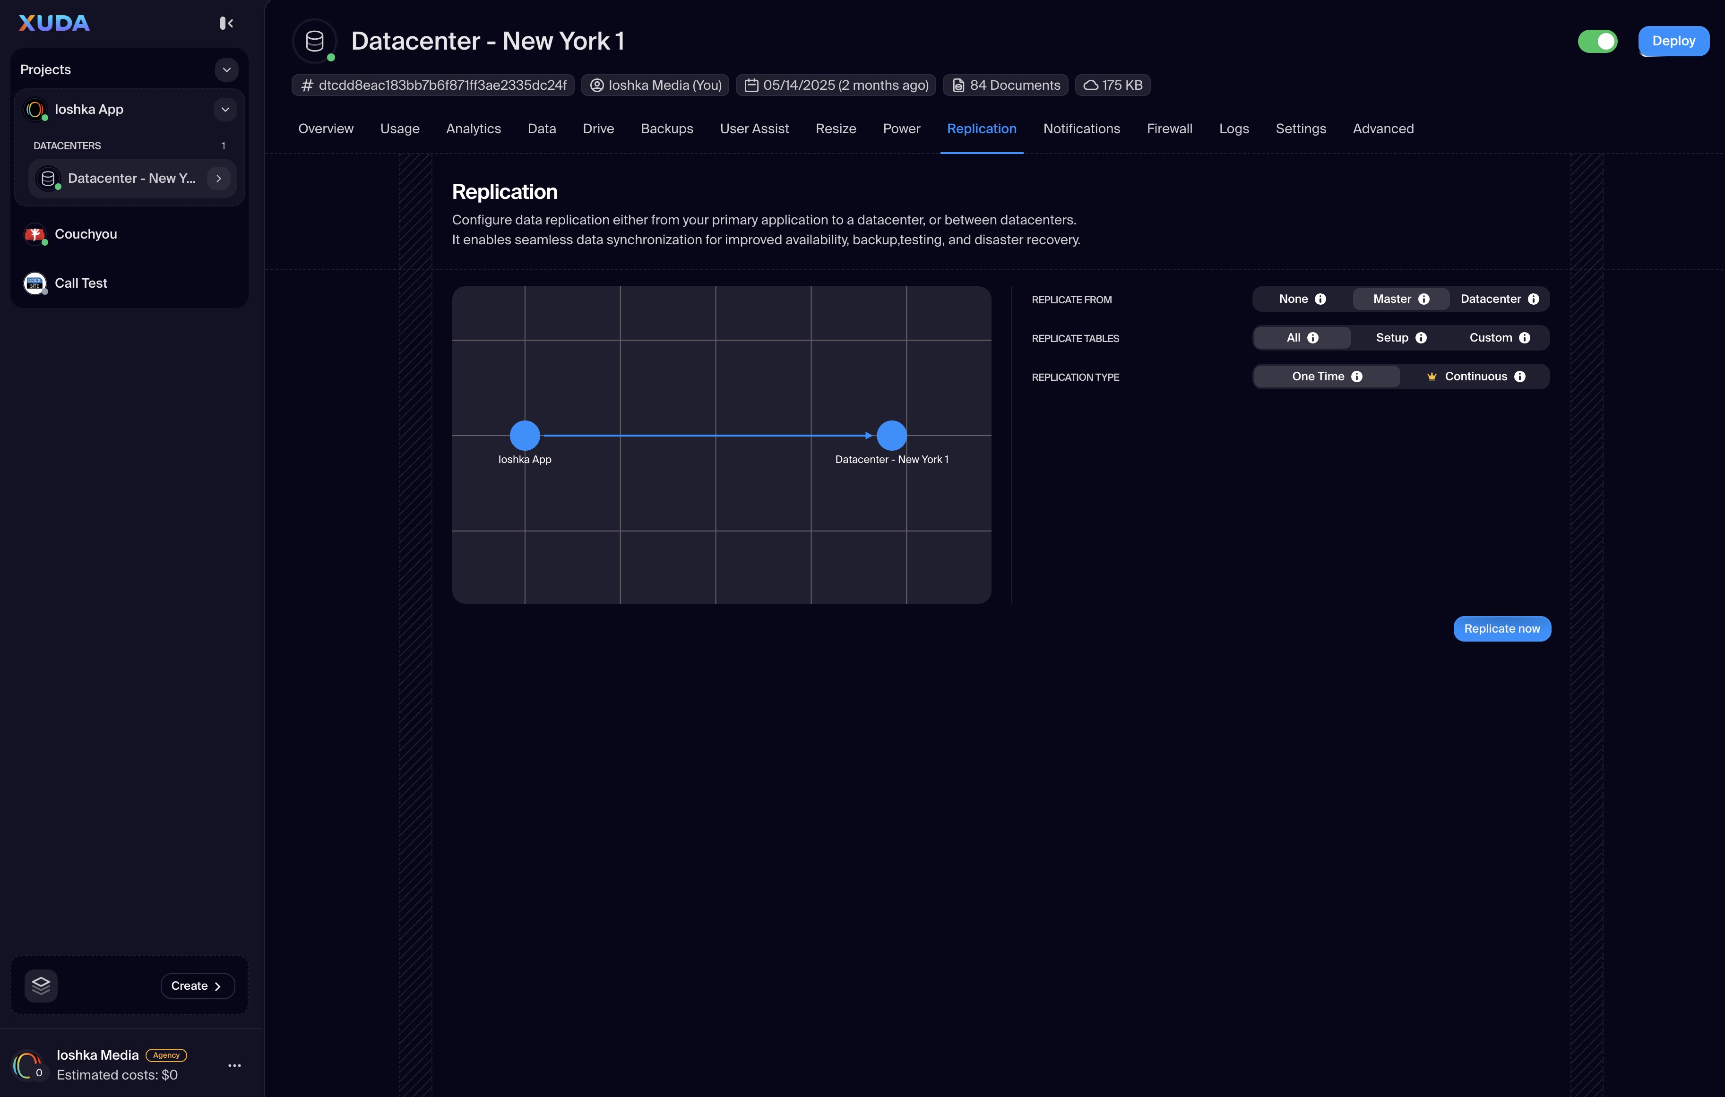The height and width of the screenshot is (1097, 1725).
Task: Click the layers stack icon near Create
Action: pyautogui.click(x=41, y=986)
